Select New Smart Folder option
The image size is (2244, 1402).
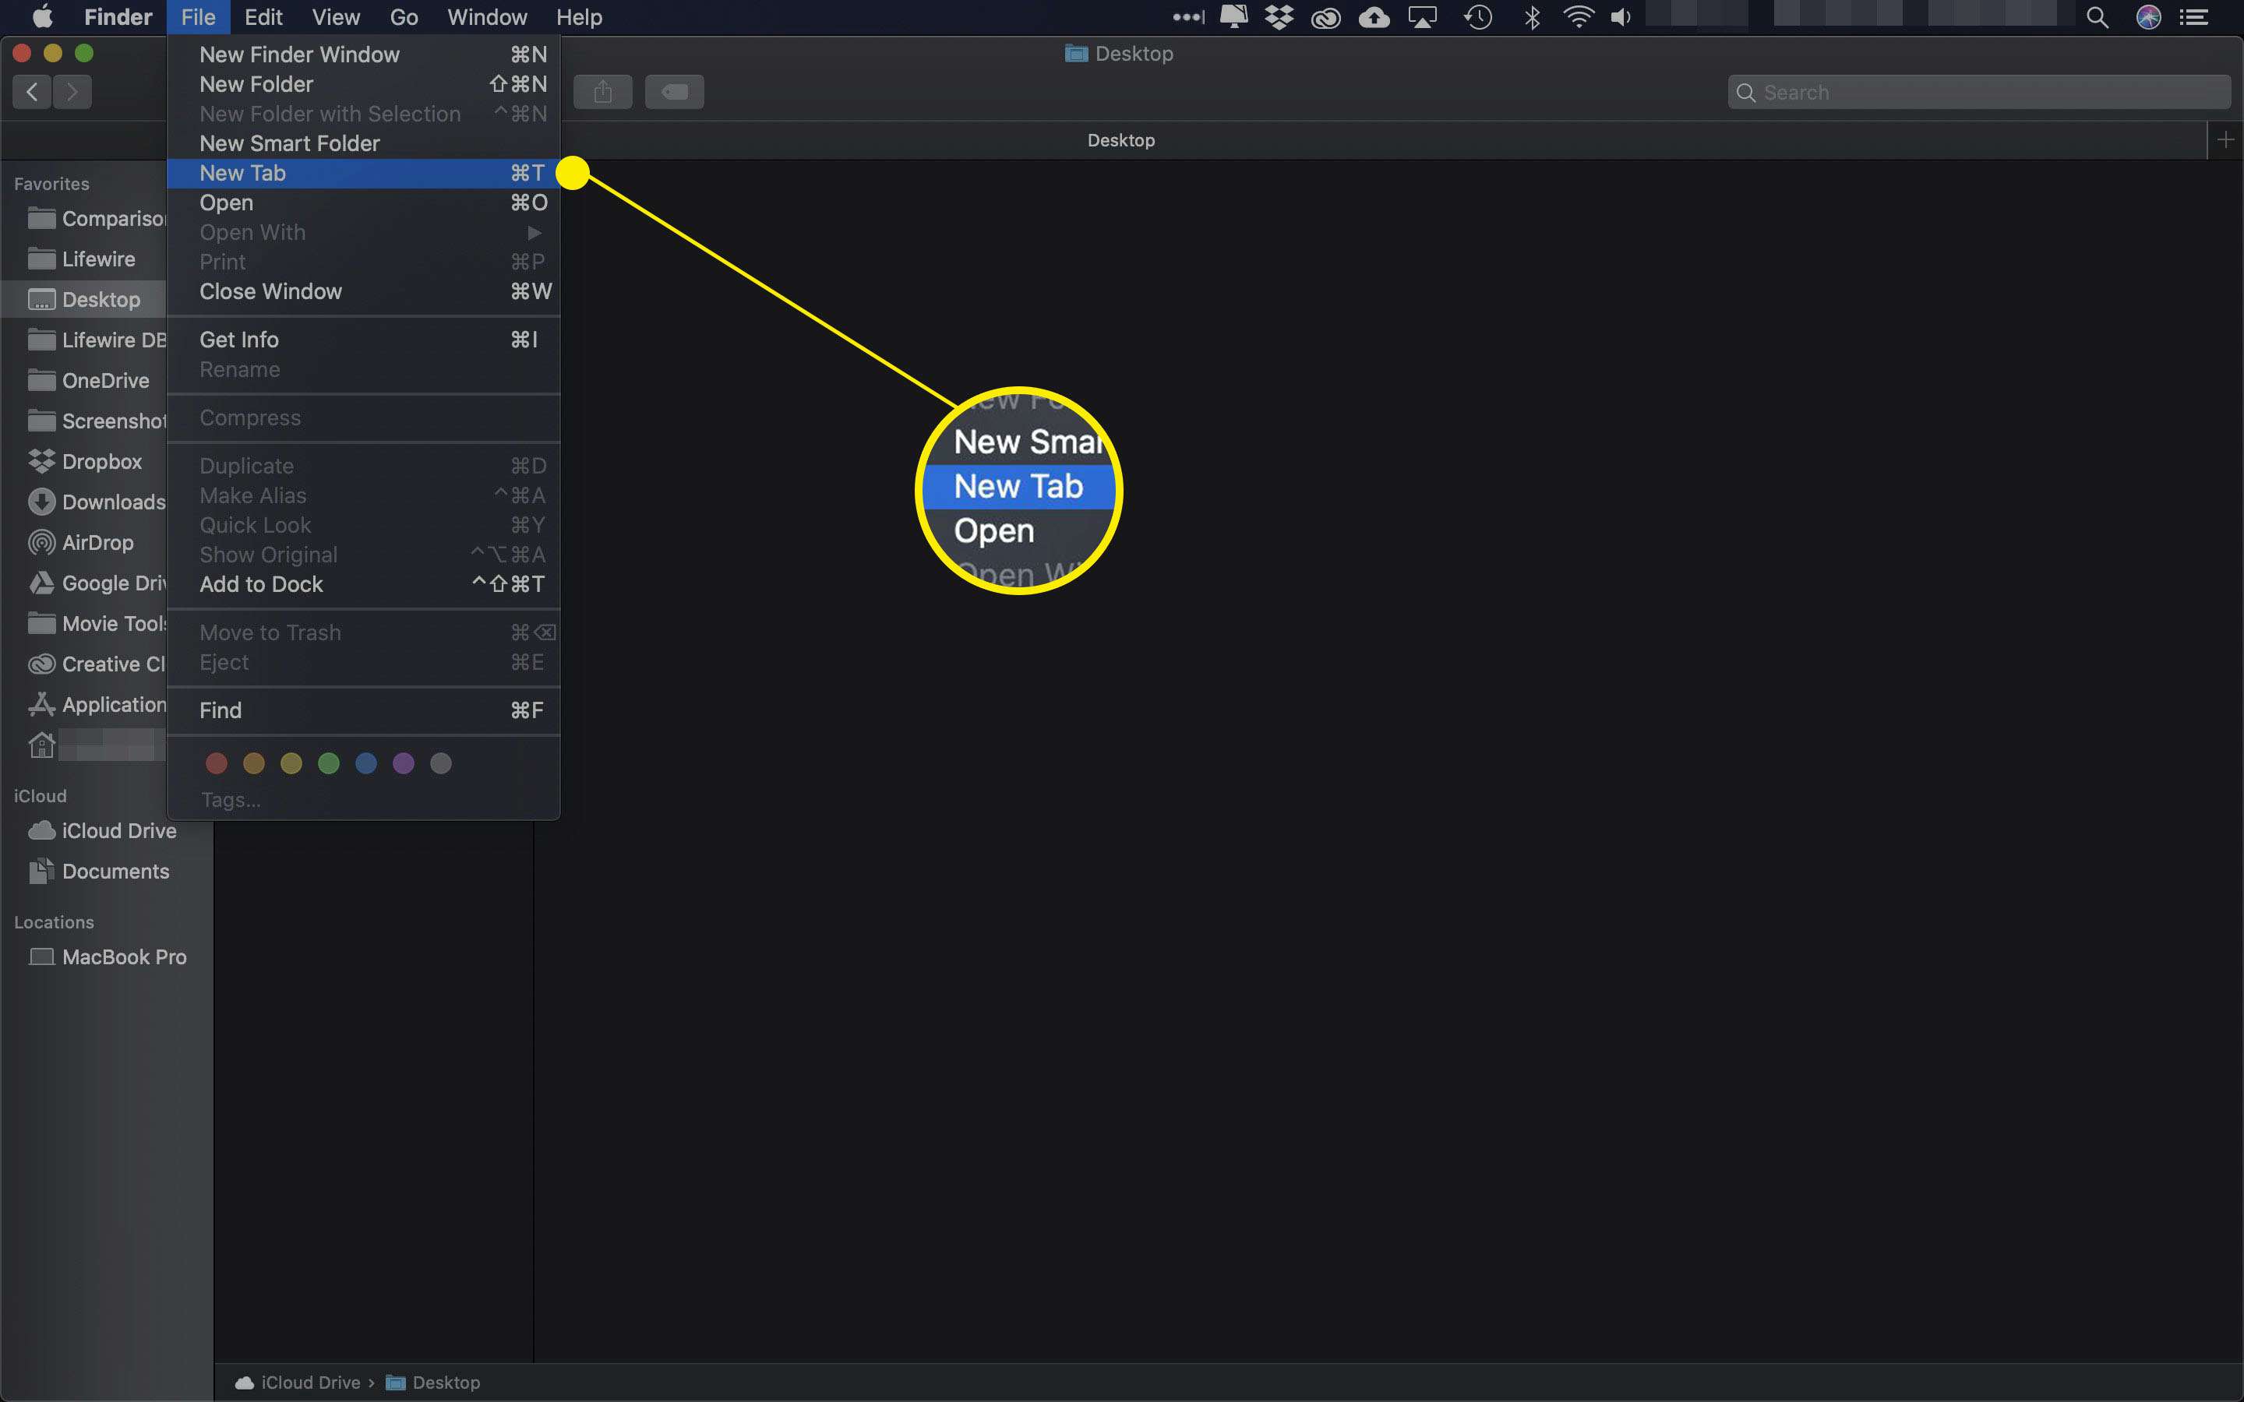point(289,142)
